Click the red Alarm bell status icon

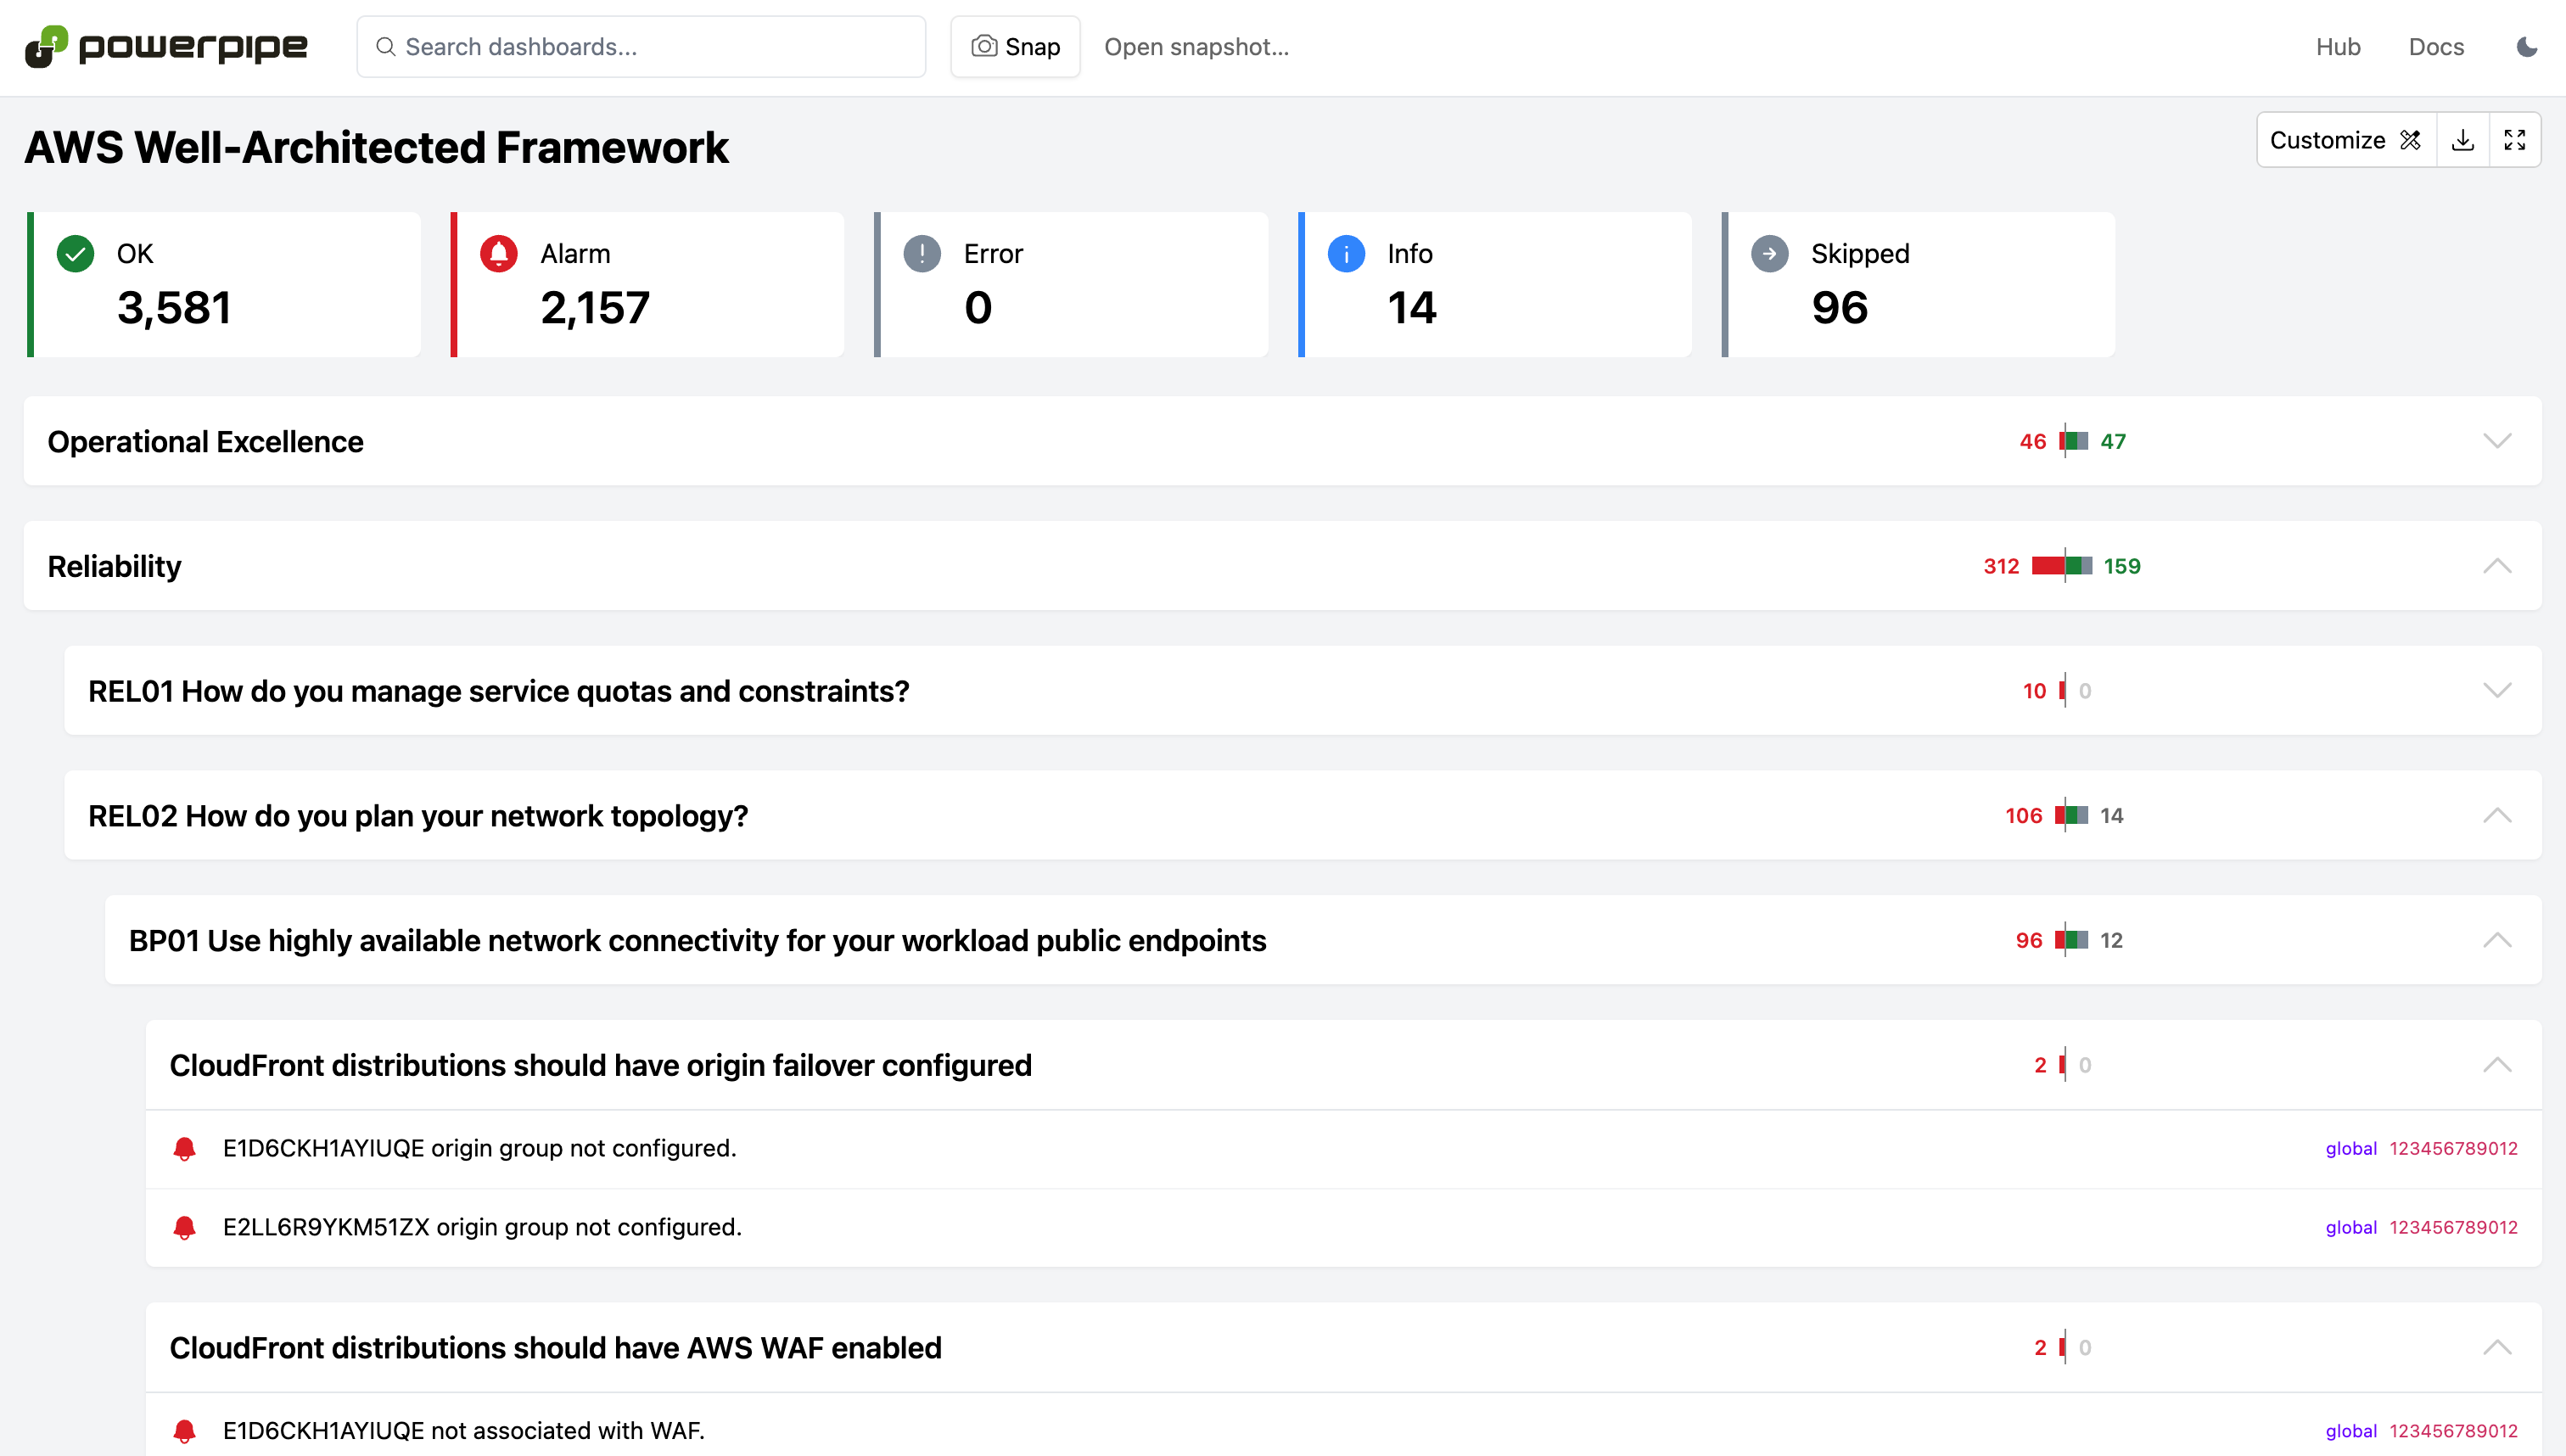click(x=499, y=254)
